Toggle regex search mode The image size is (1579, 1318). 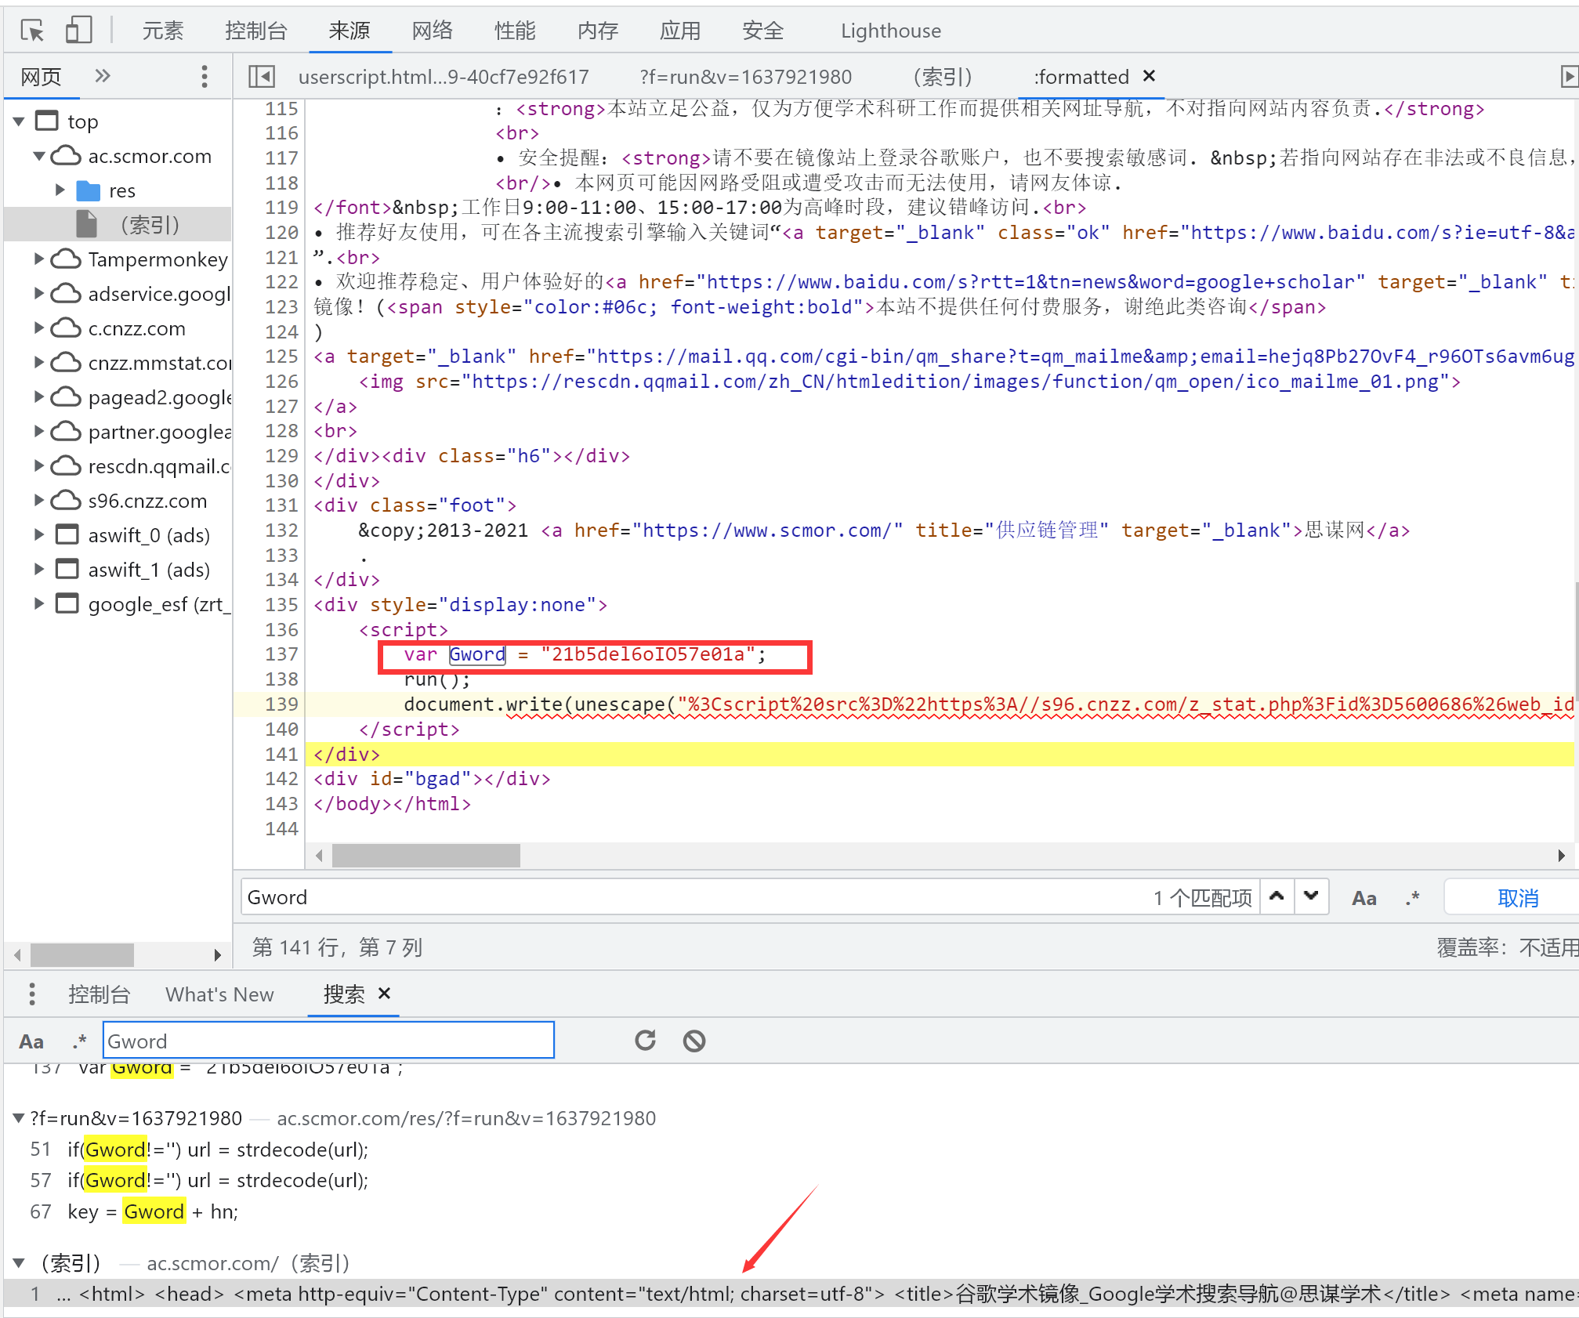(74, 1041)
